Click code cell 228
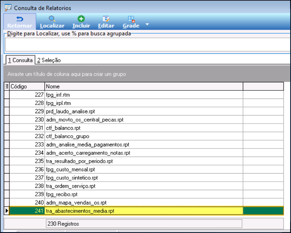291x233 pixels. (x=27, y=103)
